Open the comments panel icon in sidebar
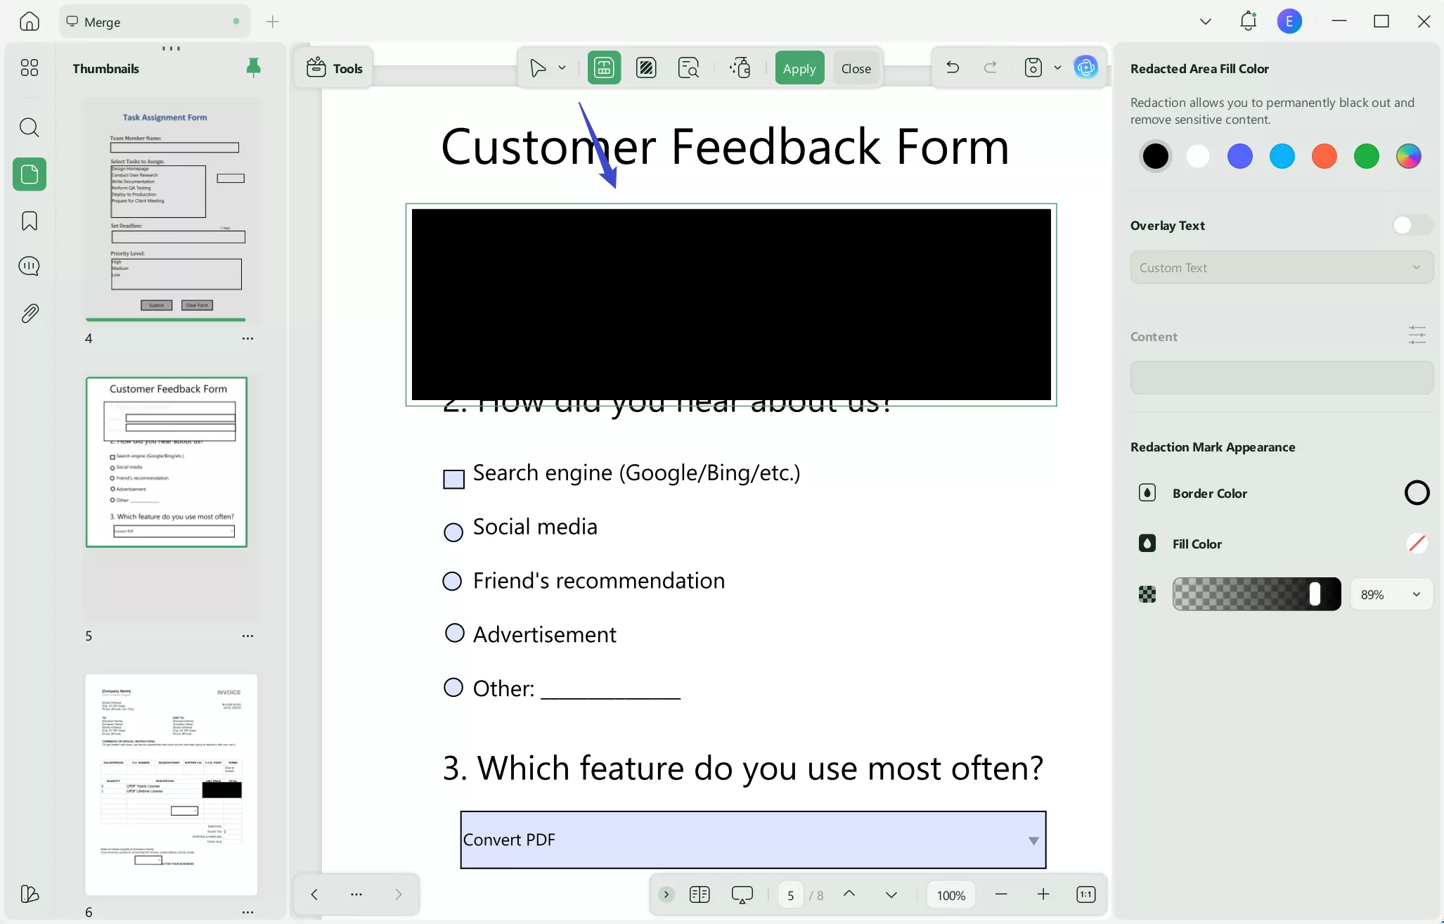Screen dimensions: 1444x924 pyautogui.click(x=30, y=267)
